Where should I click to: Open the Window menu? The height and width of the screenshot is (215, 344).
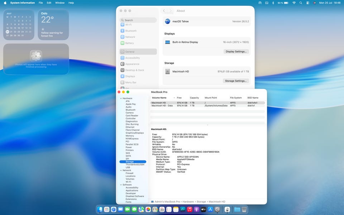coord(60,3)
